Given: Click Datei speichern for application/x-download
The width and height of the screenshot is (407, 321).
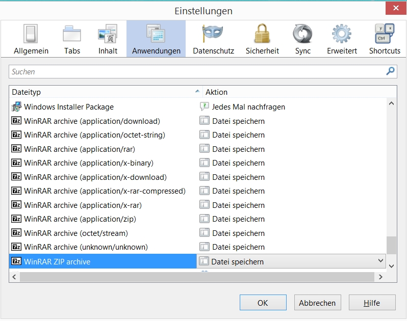Looking at the screenshot, I should tap(238, 177).
